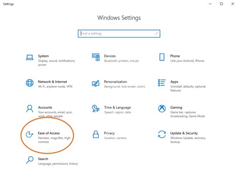Open the Apps list icon
Viewport: 238px width, 182px height.
(162, 83)
